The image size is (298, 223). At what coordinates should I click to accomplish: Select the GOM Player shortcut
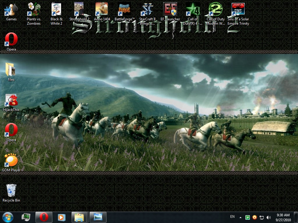11,163
